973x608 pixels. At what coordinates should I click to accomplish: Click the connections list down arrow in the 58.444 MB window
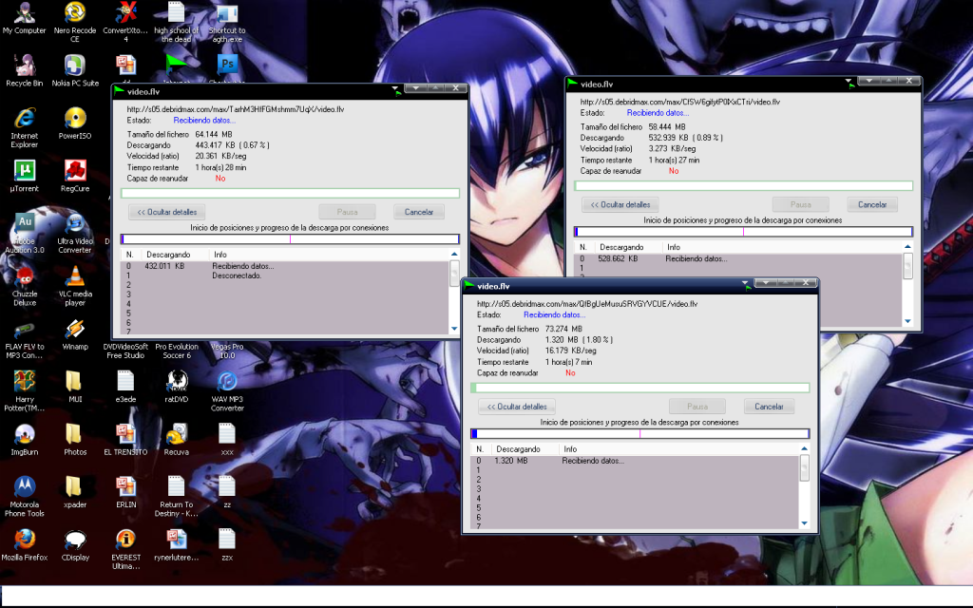pos(907,321)
